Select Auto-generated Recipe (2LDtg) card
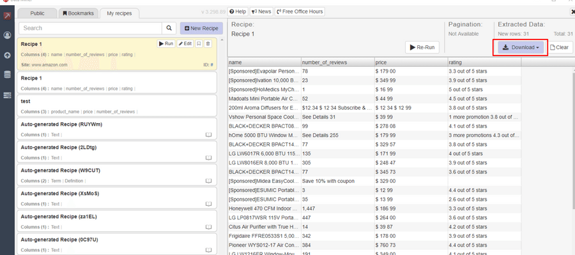 [117, 152]
